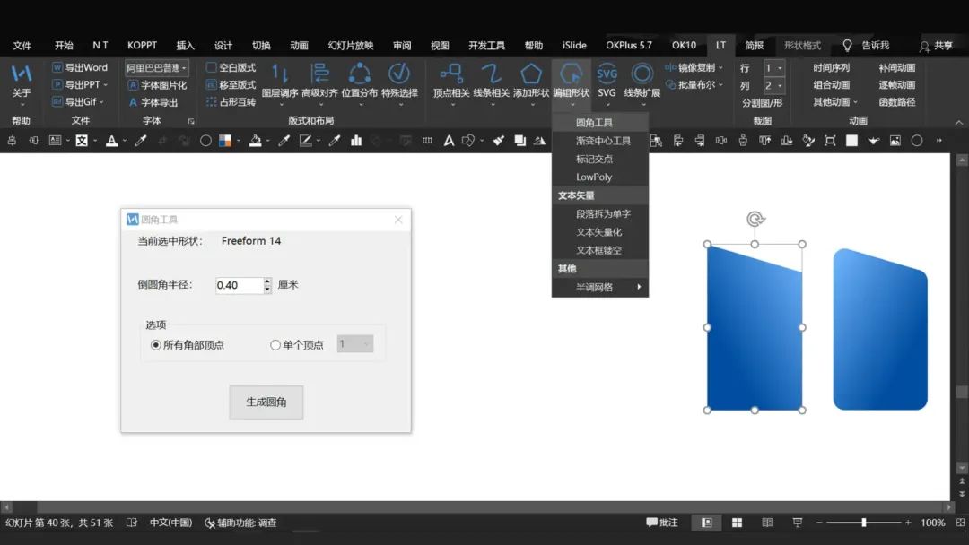
Task: Expand the 其他动画 dropdown
Action: point(855,102)
